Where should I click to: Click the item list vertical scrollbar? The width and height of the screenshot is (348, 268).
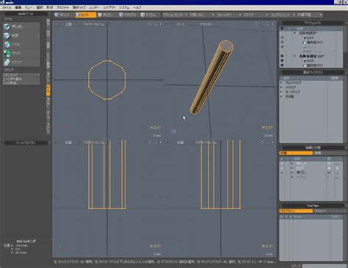345,48
